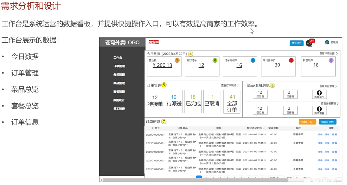Click the 有效订单 value 12
The width and height of the screenshot is (347, 185).
(x=201, y=65)
